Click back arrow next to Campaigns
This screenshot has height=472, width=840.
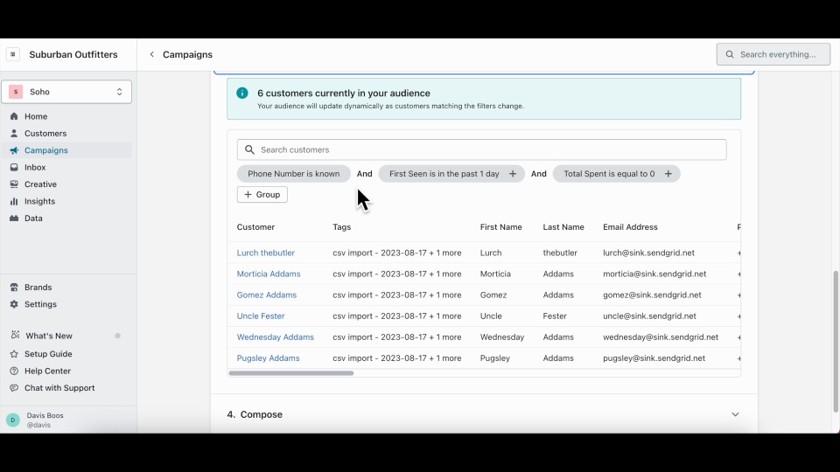151,54
